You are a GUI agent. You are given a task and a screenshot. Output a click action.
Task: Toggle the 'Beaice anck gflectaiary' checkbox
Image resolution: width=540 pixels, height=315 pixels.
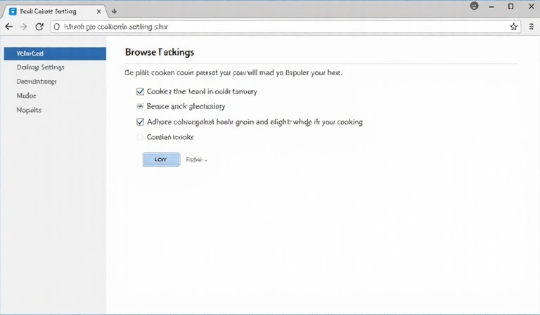pyautogui.click(x=140, y=106)
